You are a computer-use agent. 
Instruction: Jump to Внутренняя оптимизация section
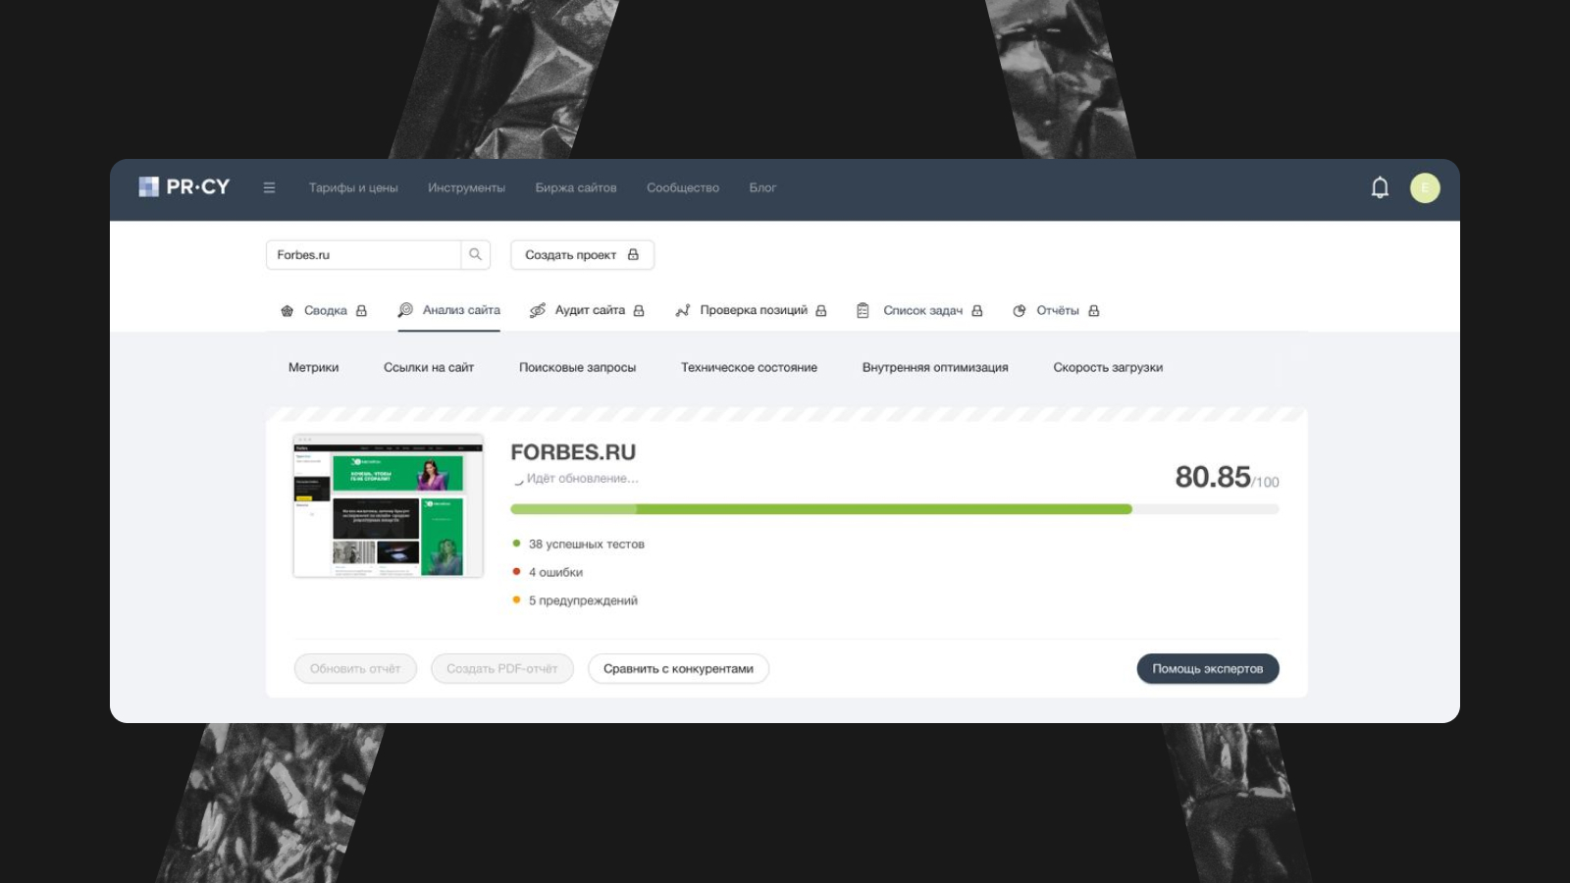click(x=935, y=368)
